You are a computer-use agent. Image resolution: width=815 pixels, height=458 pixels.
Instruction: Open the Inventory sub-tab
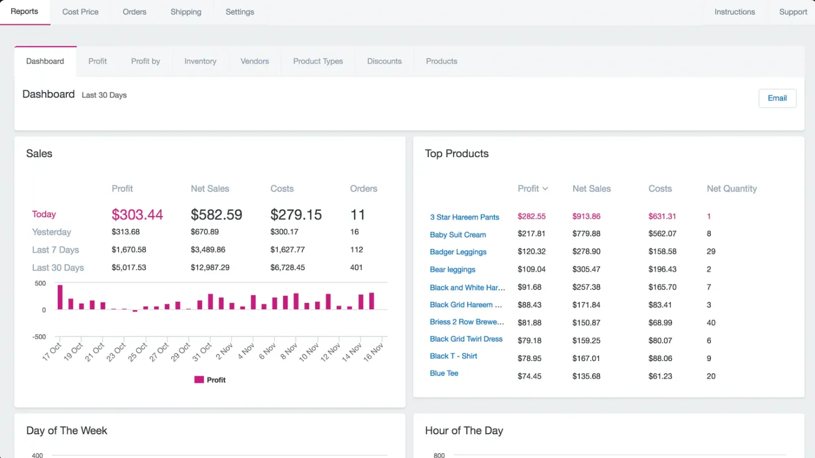pyautogui.click(x=200, y=61)
